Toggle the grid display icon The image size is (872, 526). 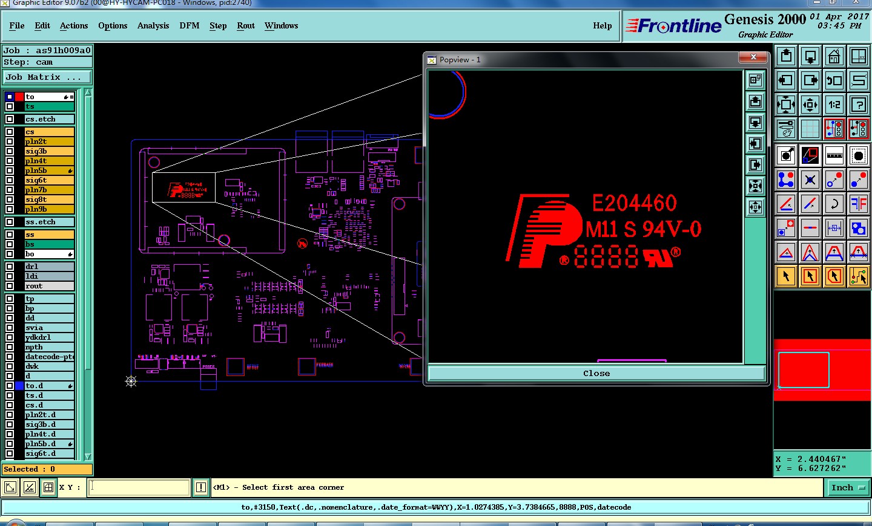pos(810,129)
